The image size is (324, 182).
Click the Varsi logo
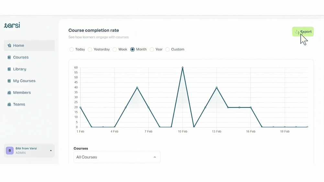click(12, 25)
